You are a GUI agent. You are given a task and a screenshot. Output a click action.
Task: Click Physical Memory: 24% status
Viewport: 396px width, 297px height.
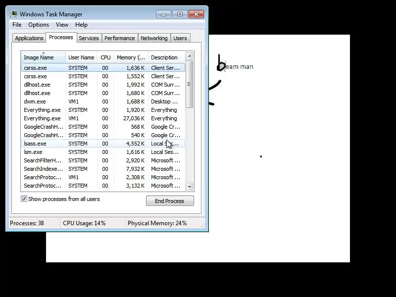click(x=157, y=223)
